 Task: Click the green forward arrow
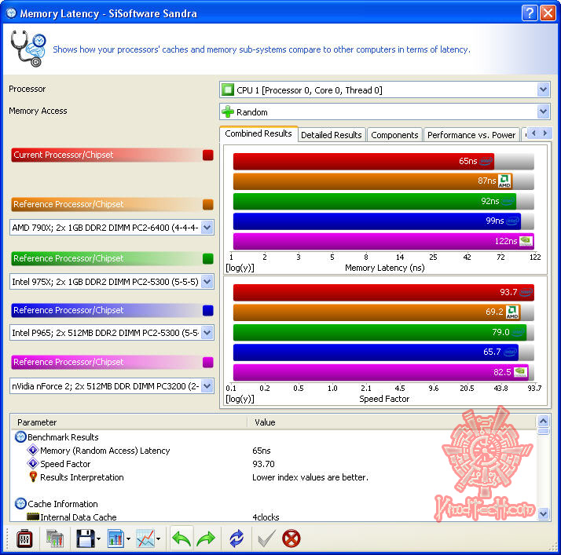click(x=206, y=539)
